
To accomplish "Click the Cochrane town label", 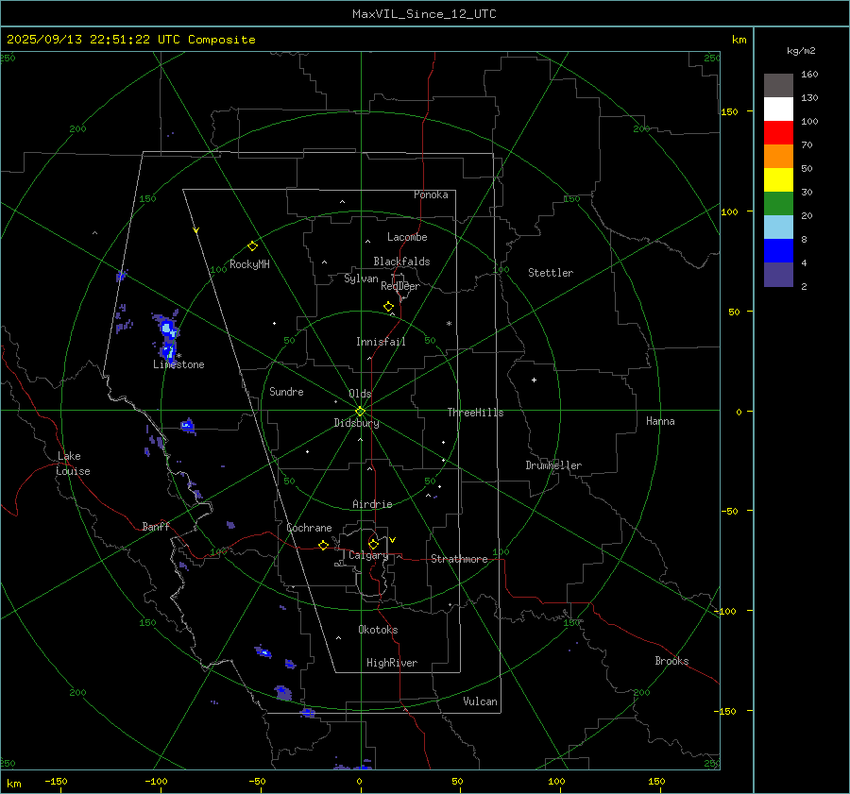I will (x=309, y=528).
